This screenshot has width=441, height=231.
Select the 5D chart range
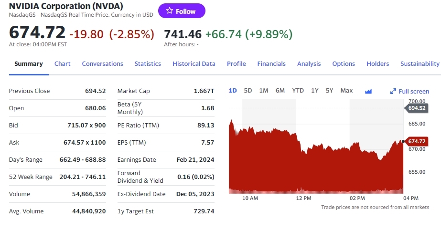[248, 91]
